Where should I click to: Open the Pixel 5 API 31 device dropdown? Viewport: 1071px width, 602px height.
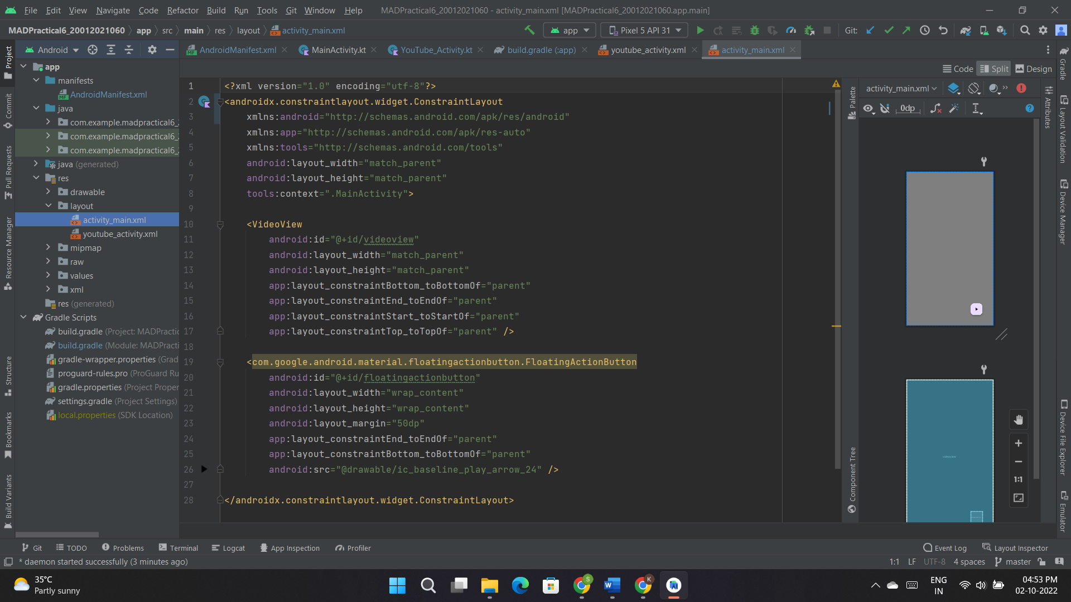click(x=644, y=30)
